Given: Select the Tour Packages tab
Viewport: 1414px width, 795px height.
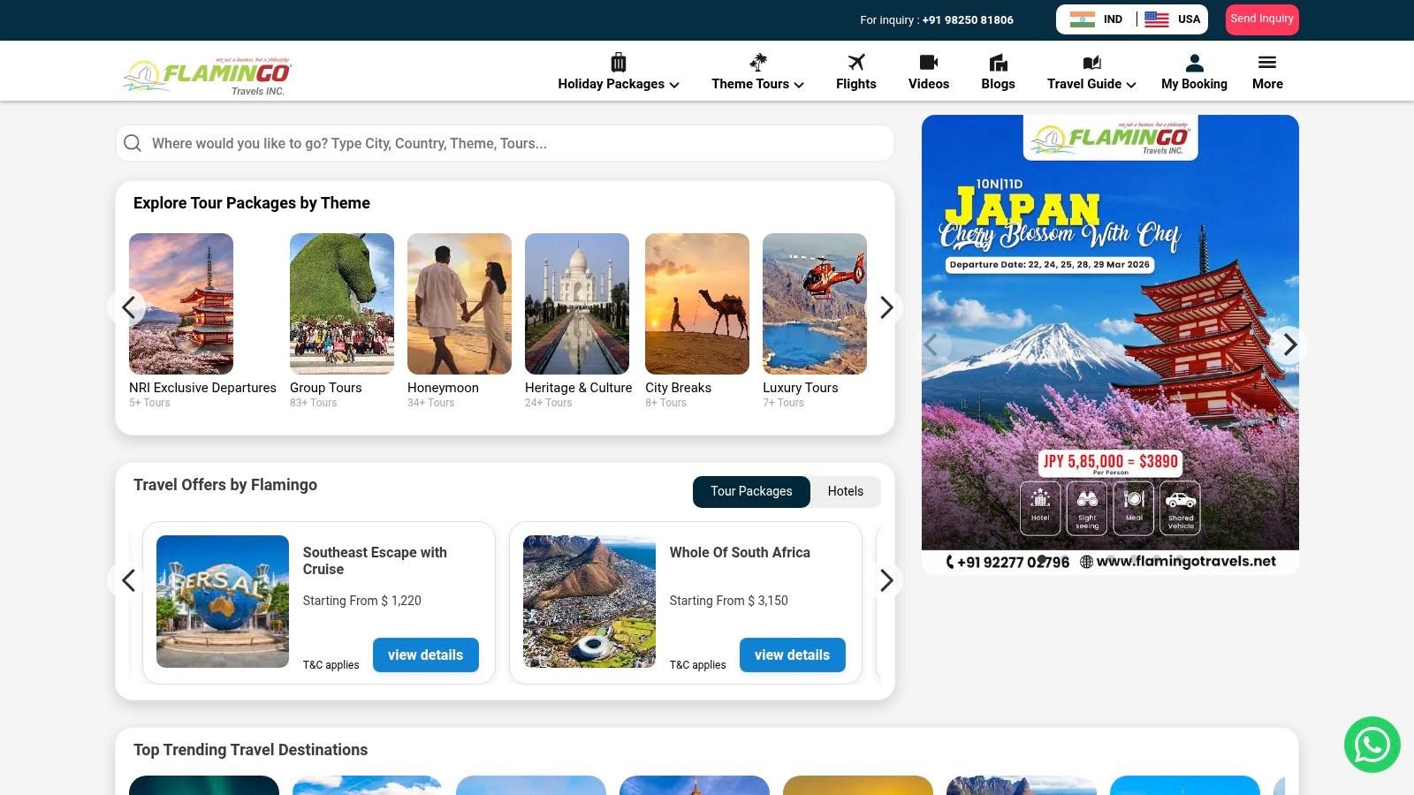Looking at the screenshot, I should point(751,491).
